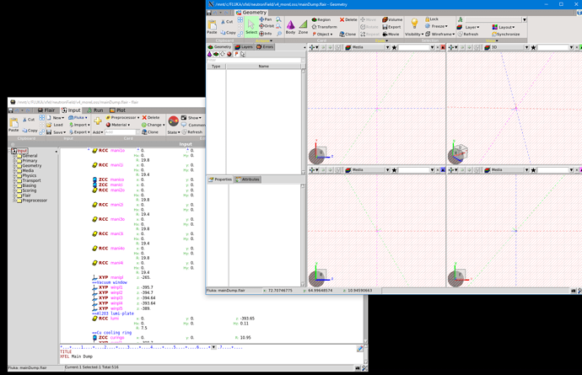Click Refresh in the Geometry View group

pyautogui.click(x=467, y=34)
